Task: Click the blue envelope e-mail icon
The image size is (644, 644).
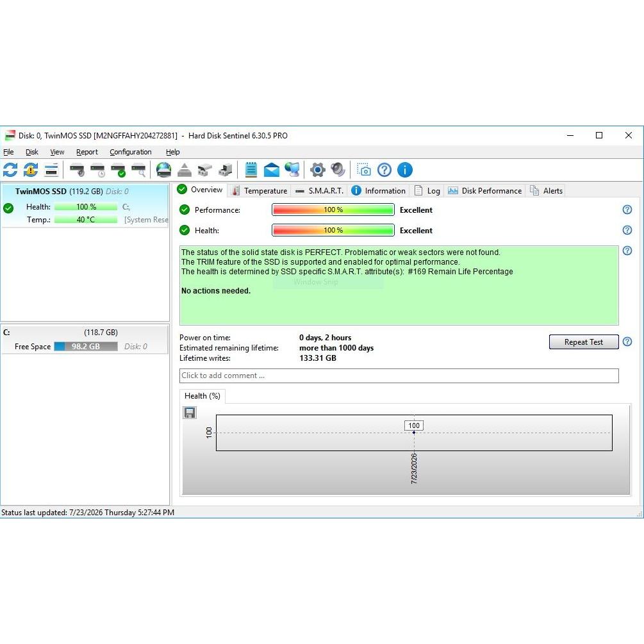Action: tap(272, 170)
